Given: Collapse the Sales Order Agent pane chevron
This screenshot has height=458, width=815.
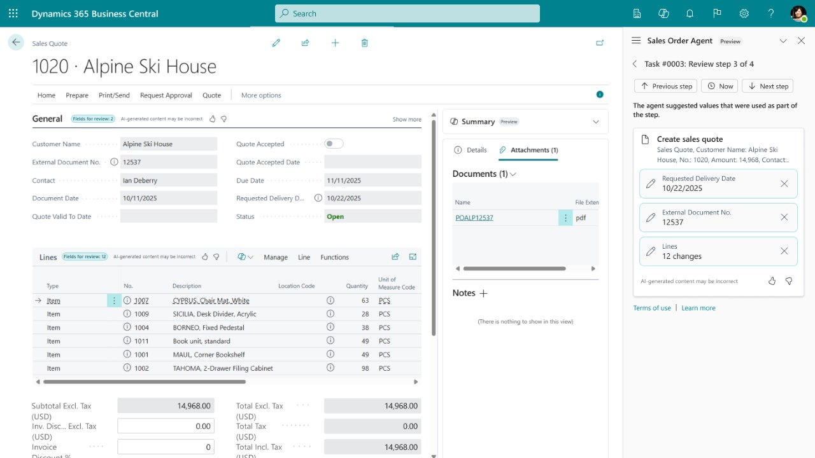Looking at the screenshot, I should (783, 41).
